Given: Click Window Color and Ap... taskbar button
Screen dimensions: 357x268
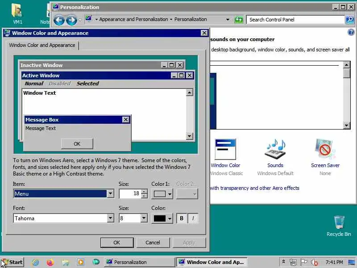Looking at the screenshot, I should point(212,262).
